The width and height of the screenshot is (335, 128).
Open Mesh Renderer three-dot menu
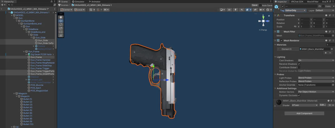(333, 40)
